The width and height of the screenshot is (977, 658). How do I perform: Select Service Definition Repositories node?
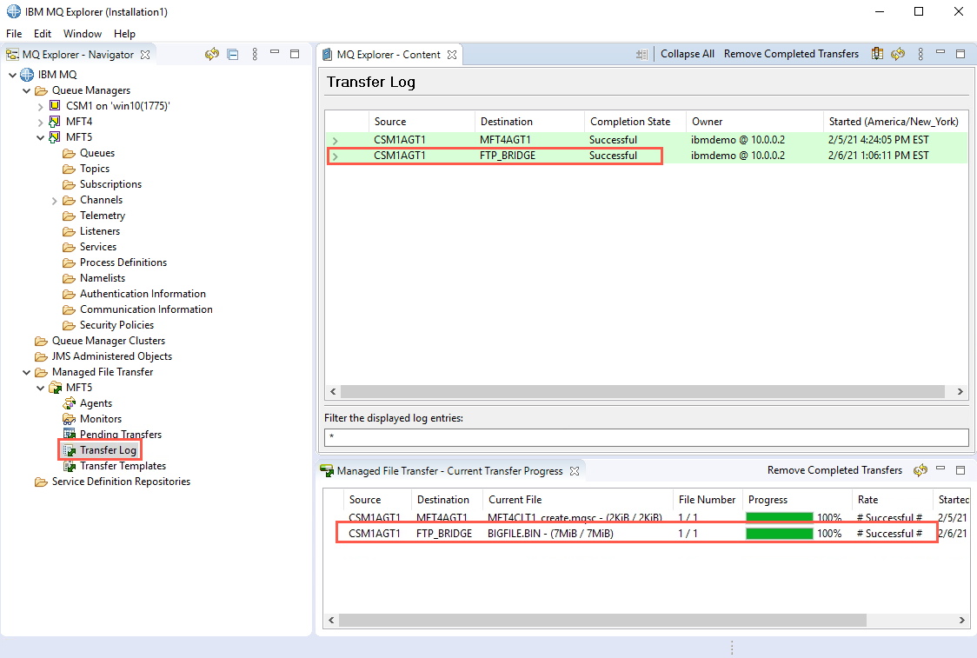[121, 481]
